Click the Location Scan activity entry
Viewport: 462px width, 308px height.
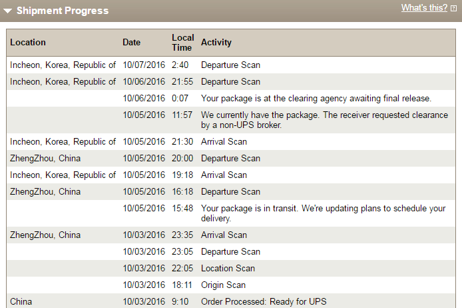[x=228, y=268]
